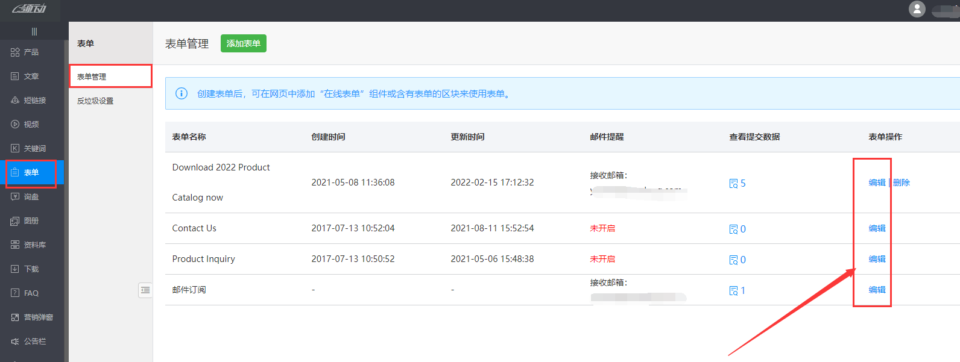Open submitted data count for Download 2022 form

point(737,183)
